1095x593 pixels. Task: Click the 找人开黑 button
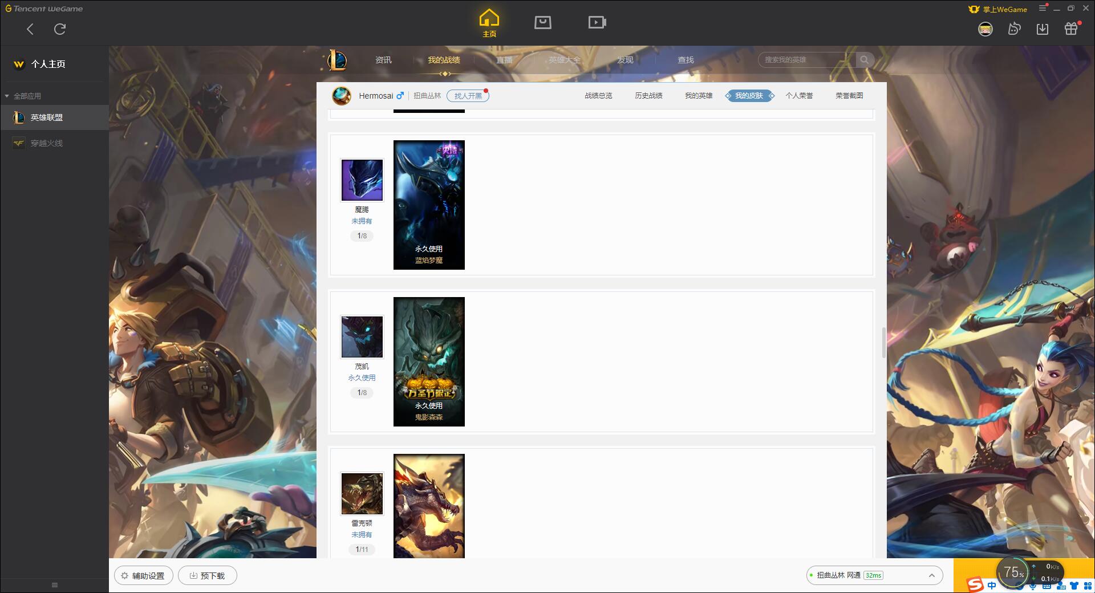pos(468,96)
